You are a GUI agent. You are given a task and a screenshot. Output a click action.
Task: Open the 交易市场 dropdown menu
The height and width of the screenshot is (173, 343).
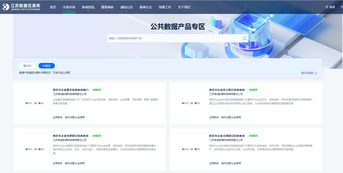[69, 7]
